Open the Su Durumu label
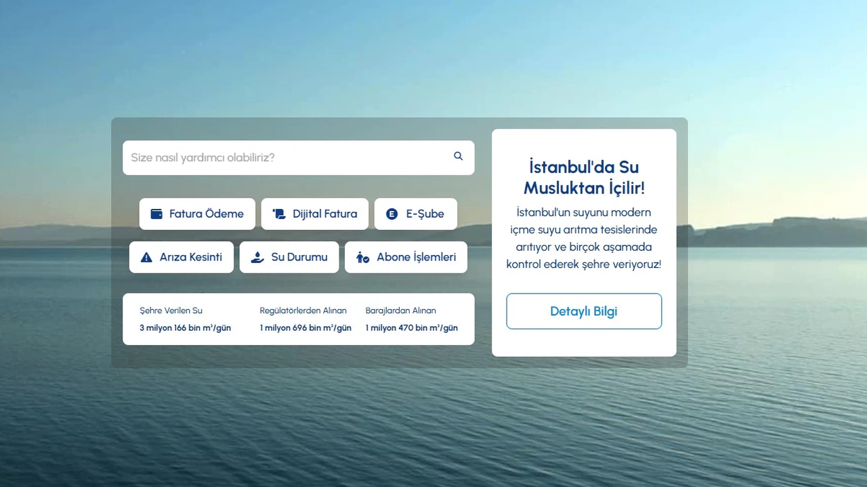 [299, 257]
